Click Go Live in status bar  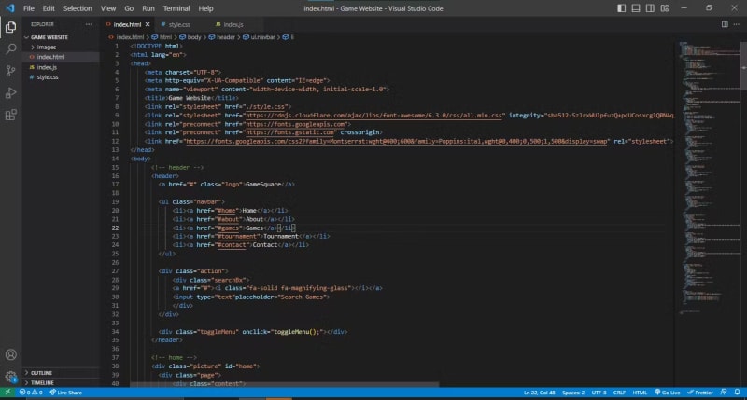coord(667,393)
